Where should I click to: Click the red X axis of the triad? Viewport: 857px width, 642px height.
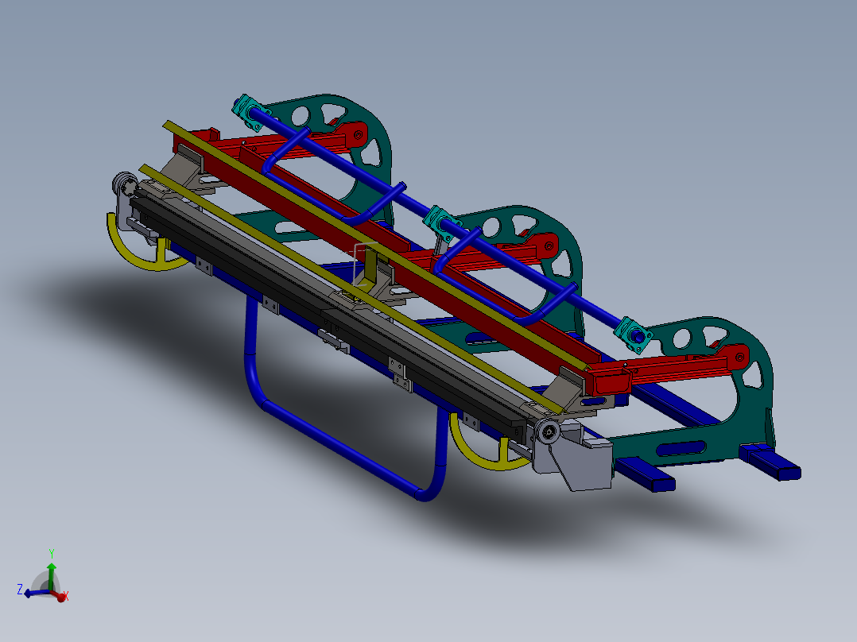click(x=59, y=596)
